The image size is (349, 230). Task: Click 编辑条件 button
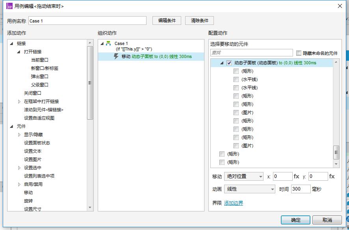tap(167, 21)
